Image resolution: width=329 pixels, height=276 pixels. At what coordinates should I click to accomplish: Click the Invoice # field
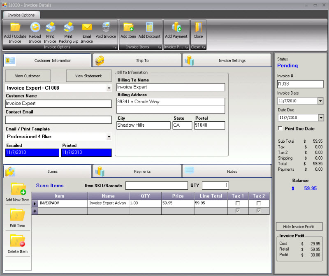[300, 84]
